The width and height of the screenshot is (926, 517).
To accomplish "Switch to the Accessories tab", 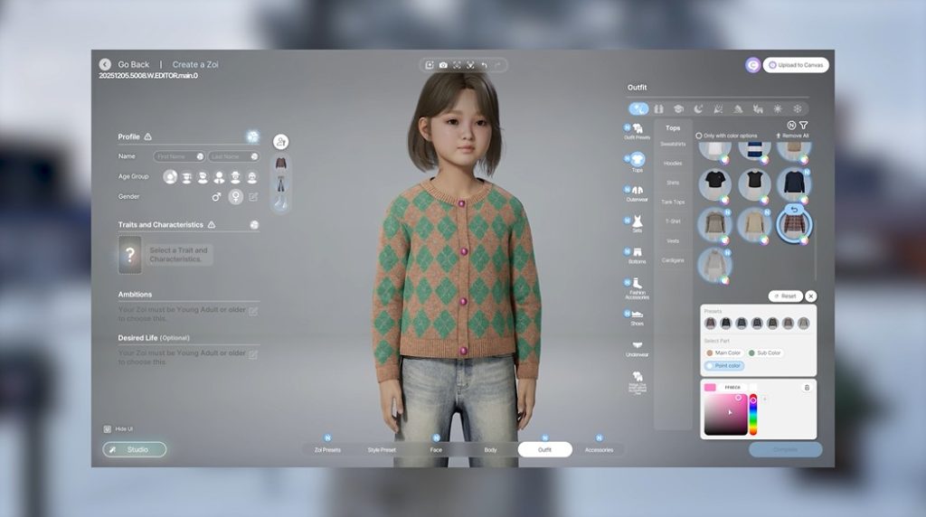I will point(599,449).
